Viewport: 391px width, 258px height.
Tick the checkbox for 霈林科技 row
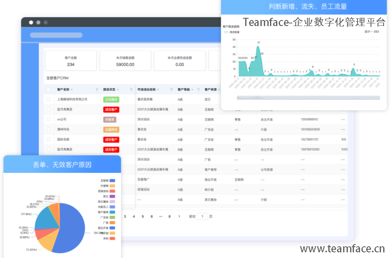point(49,129)
